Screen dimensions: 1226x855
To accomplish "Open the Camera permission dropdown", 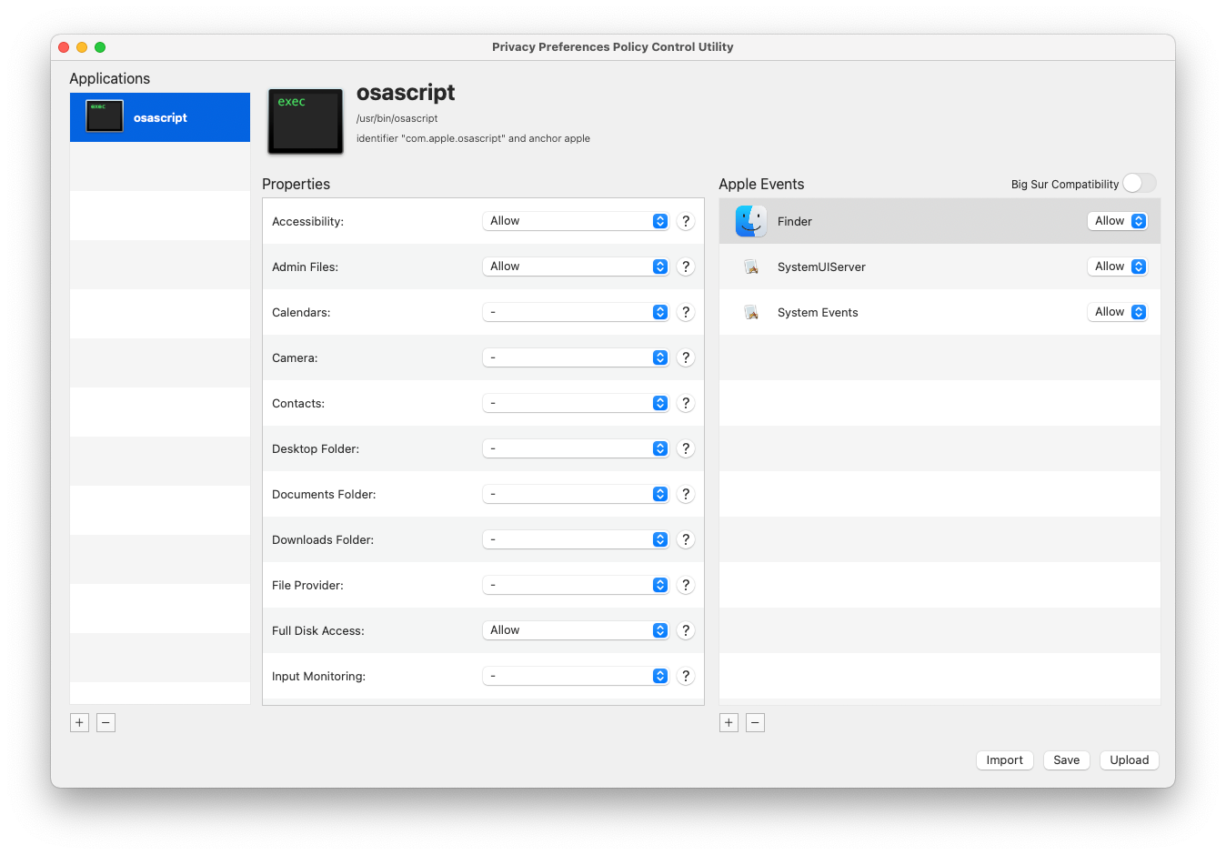I will (x=576, y=357).
